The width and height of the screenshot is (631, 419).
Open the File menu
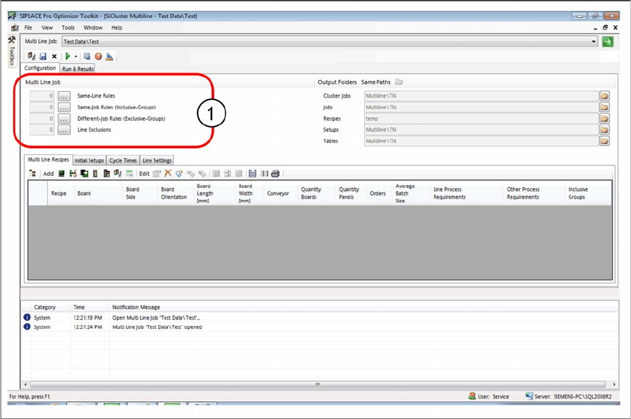28,28
